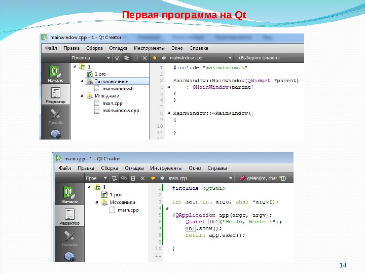Viewport: 365px width, 274px height.
Task: Open Отладка menu in main.cpp window
Action: 134,168
